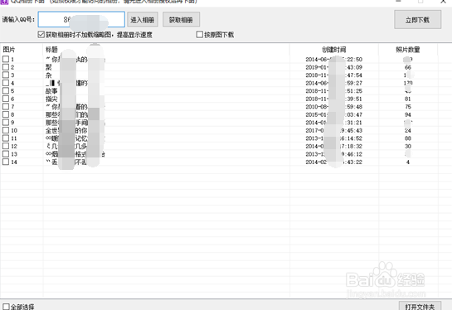The image size is (452, 310).
Task: Open folder with 打开文件夹 button
Action: (420, 307)
